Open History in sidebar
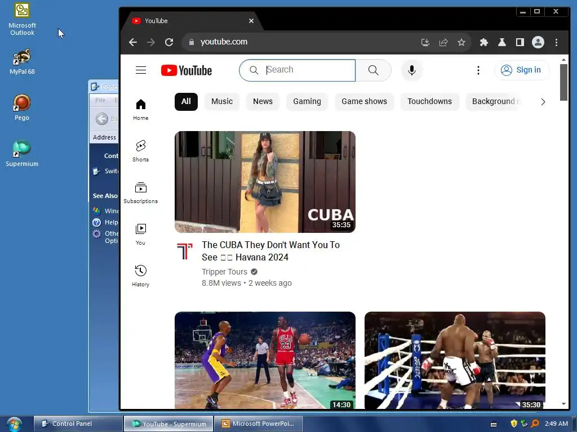This screenshot has height=432, width=577. [140, 276]
